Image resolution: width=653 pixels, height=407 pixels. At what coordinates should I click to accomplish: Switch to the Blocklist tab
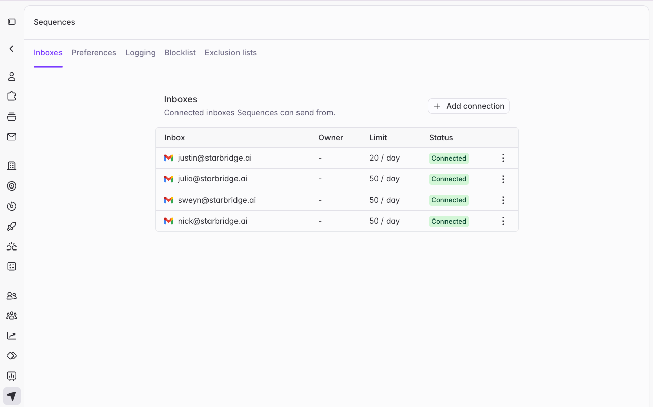180,53
